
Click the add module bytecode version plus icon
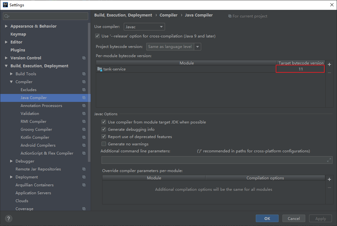[x=329, y=64]
